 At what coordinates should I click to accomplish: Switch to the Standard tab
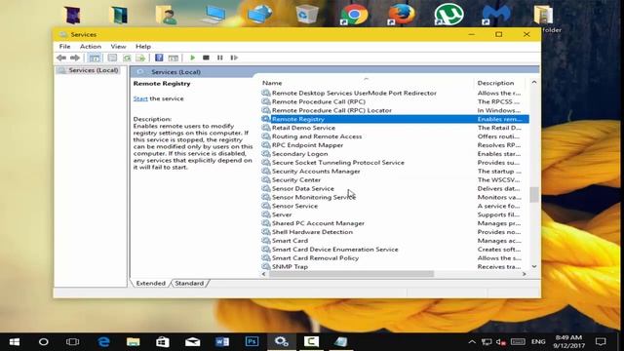[x=189, y=284]
